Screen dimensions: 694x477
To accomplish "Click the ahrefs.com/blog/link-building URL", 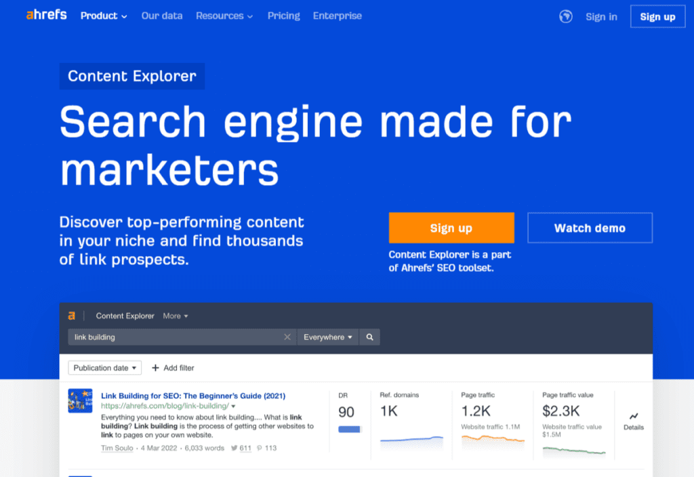I will 165,406.
